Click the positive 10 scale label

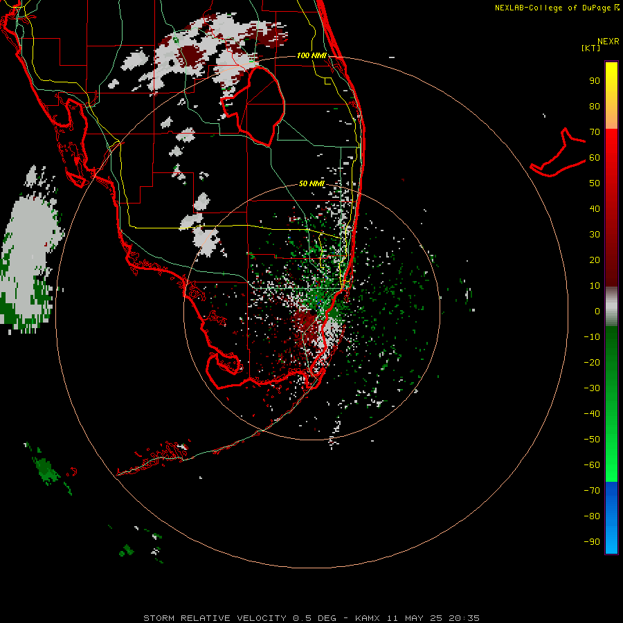click(x=595, y=286)
